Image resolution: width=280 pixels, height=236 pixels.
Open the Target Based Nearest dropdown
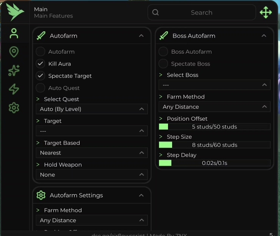click(91, 153)
